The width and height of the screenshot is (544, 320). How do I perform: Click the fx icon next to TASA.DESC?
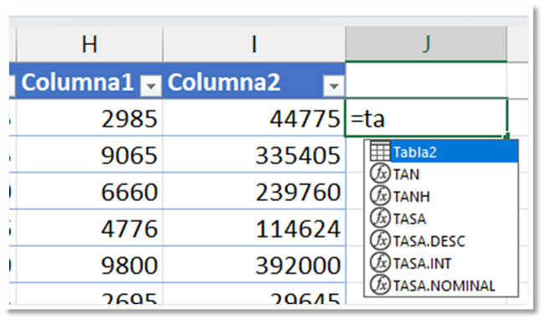(380, 240)
